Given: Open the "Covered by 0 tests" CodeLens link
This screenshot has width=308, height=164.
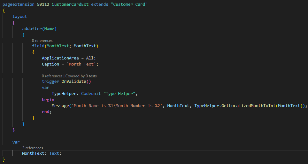Looking at the screenshot, I should click(81, 76).
